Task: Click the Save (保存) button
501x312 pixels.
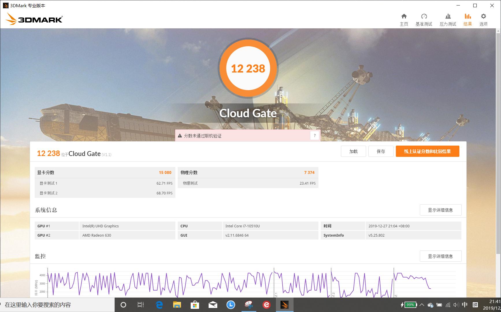Action: tap(381, 151)
